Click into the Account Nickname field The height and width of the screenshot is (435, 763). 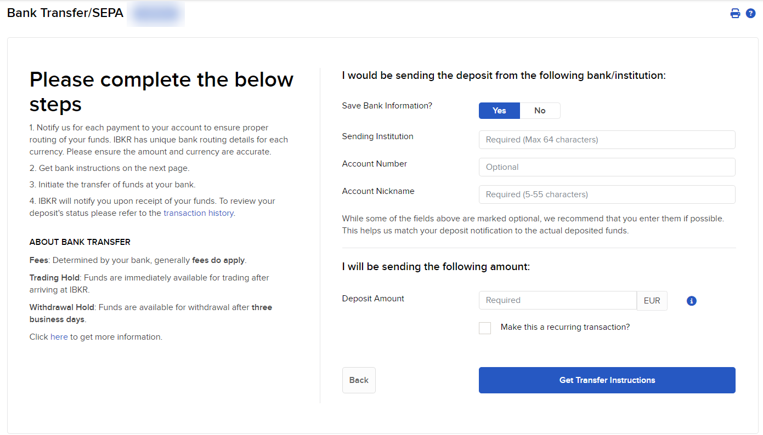coord(607,194)
